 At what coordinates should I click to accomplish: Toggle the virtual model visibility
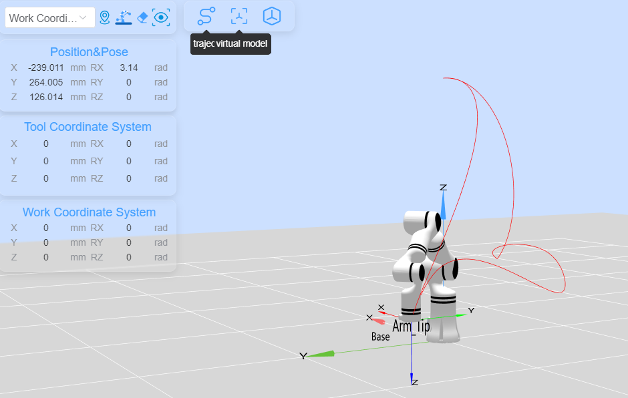click(x=271, y=17)
